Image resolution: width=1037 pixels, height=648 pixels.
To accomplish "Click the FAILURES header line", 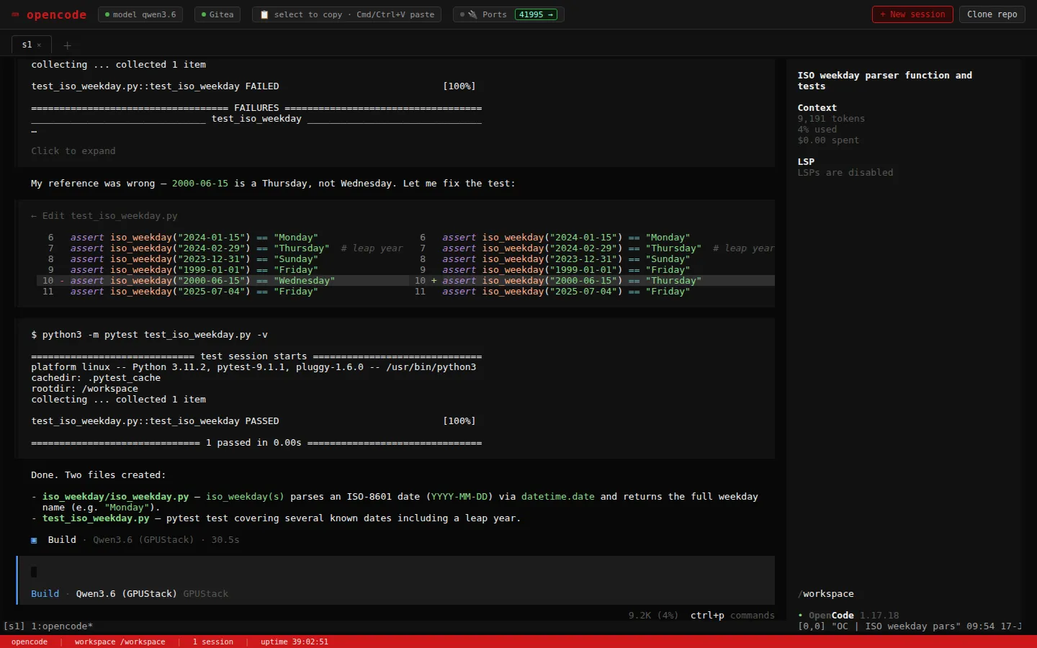I will (256, 108).
